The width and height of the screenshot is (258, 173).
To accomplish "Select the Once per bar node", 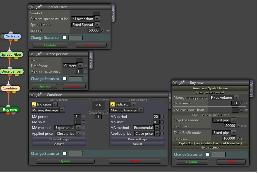I will (12, 71).
